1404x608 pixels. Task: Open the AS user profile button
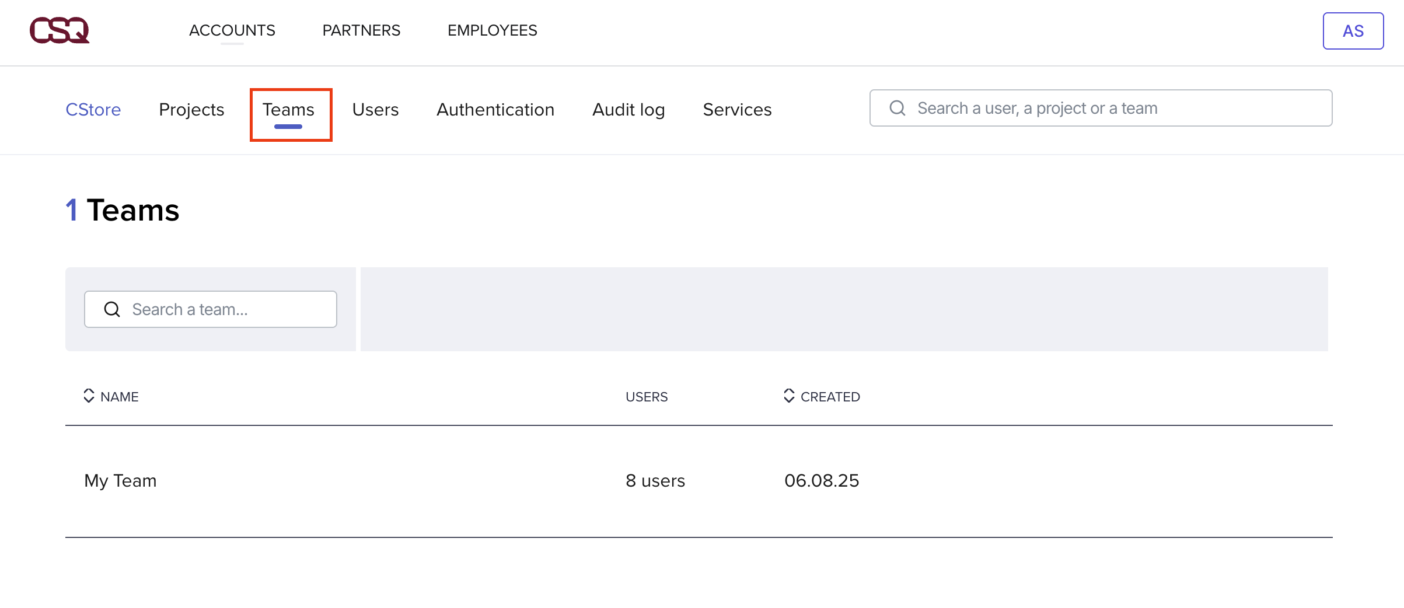tap(1353, 31)
